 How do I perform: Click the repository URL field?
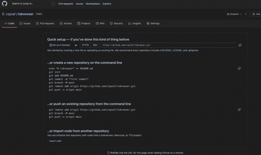169,45
